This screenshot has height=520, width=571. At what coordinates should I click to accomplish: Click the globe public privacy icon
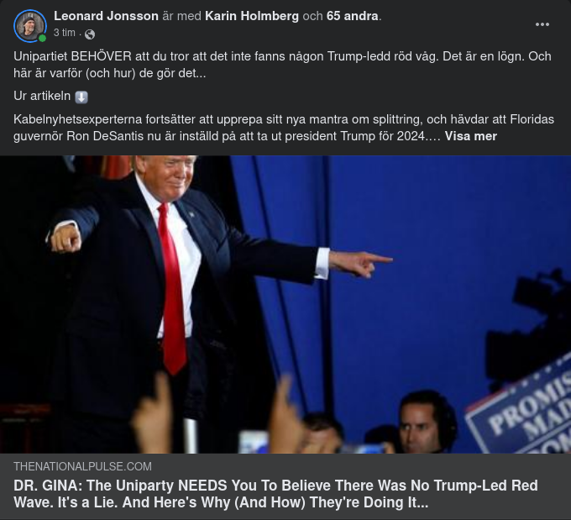[x=90, y=34]
